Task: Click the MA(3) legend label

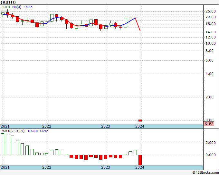Action: click(17, 7)
